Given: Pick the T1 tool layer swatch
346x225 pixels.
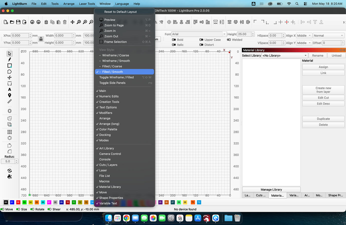Looking at the screenshot, I should [x=193, y=202].
